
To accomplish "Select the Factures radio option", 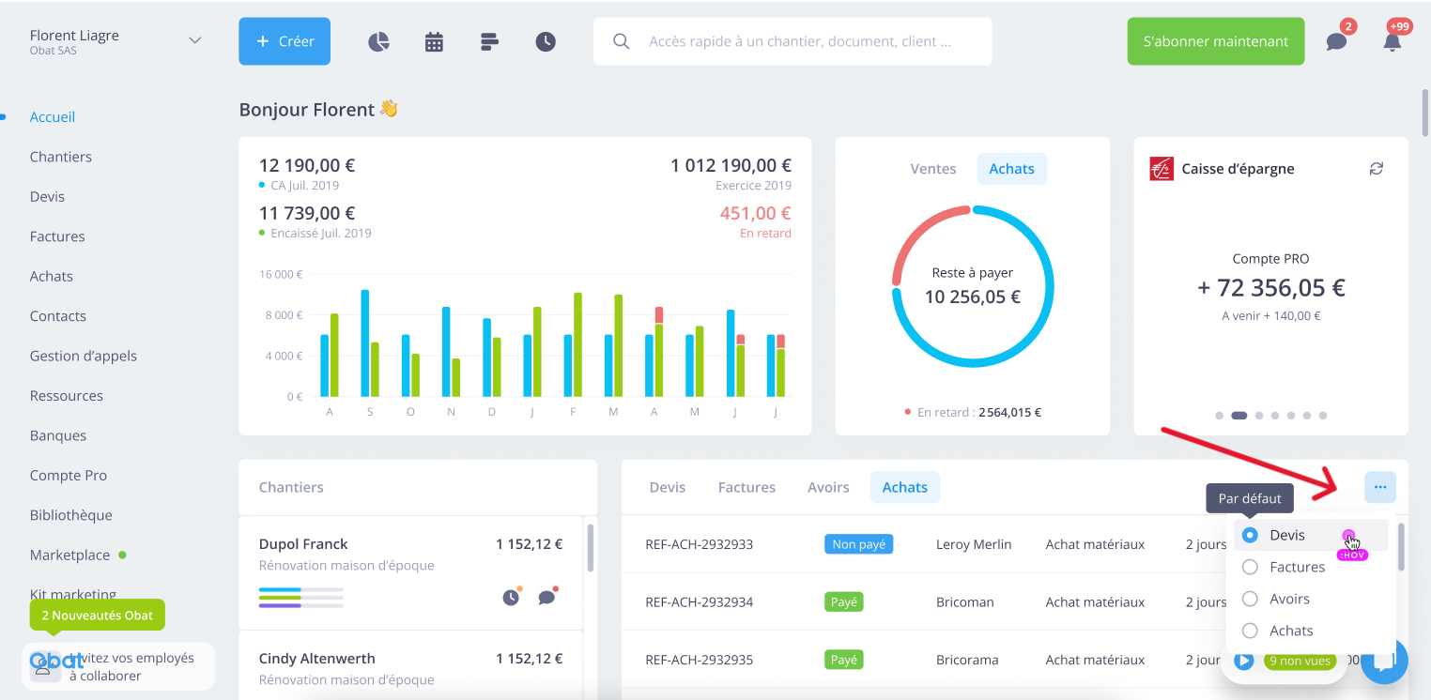I will pyautogui.click(x=1250, y=567).
